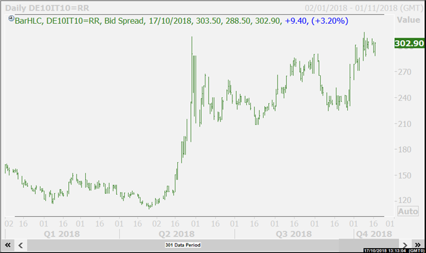Viewport: 426px width, 253px height.
Task: Step back one period with left arrow
Action: pyautogui.click(x=21, y=245)
